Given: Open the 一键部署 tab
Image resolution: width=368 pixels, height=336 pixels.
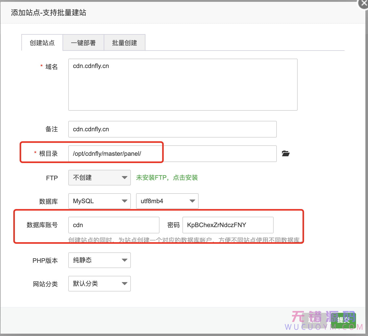Looking at the screenshot, I should point(83,43).
